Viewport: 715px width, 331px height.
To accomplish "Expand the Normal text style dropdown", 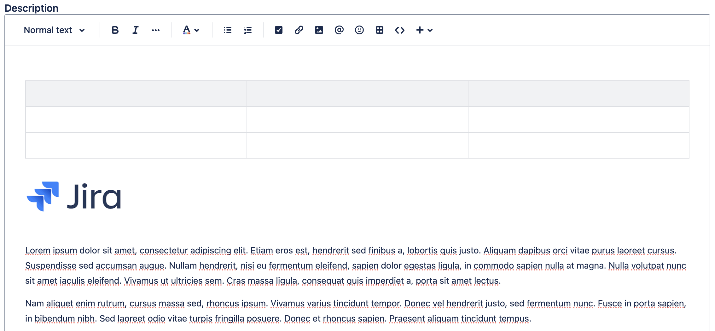I will [x=54, y=30].
